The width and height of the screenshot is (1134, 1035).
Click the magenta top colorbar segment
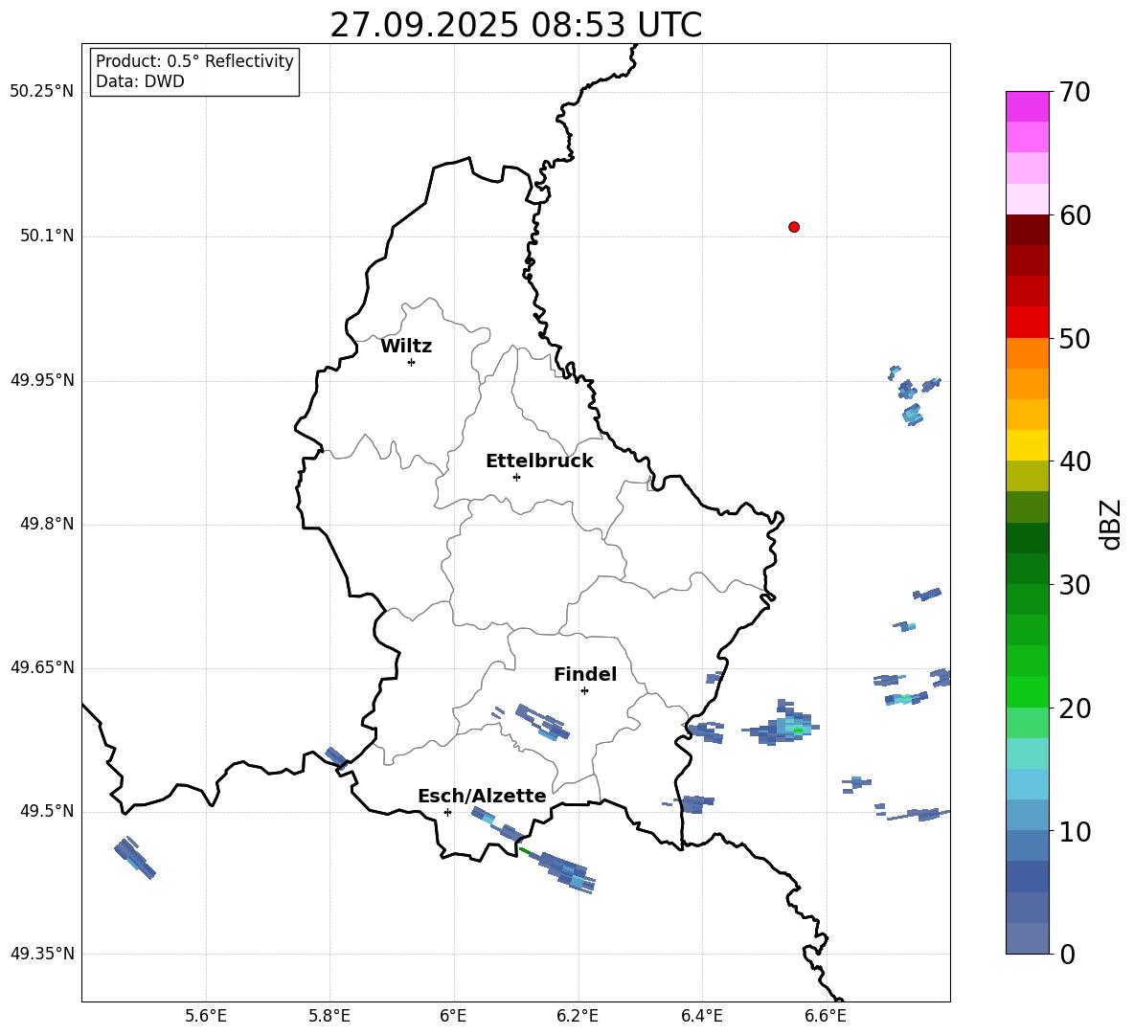pyautogui.click(x=1027, y=107)
